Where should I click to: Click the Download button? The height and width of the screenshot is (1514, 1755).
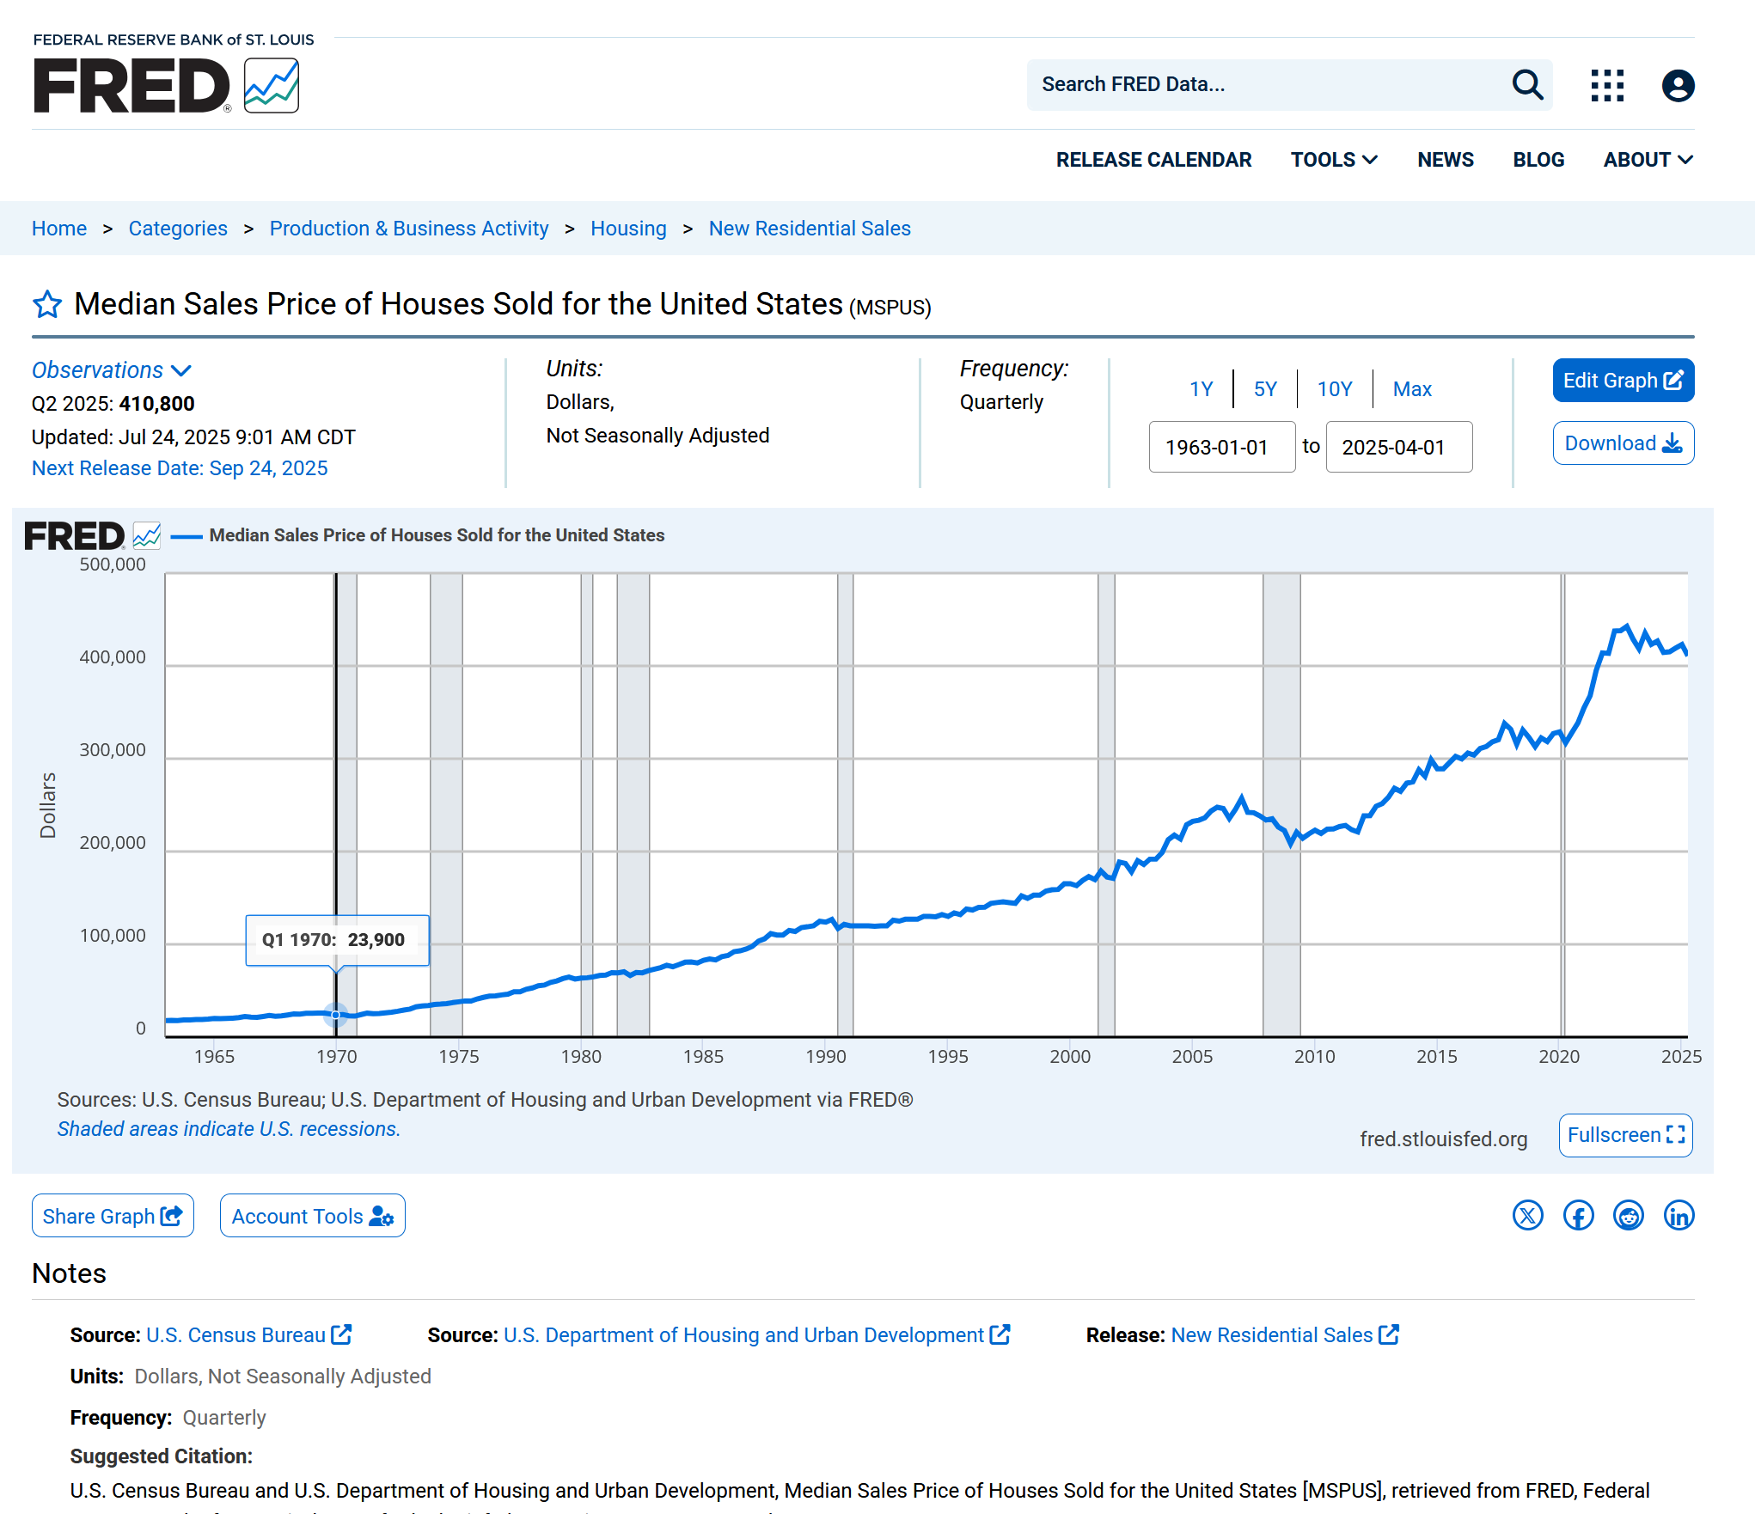pyautogui.click(x=1623, y=443)
